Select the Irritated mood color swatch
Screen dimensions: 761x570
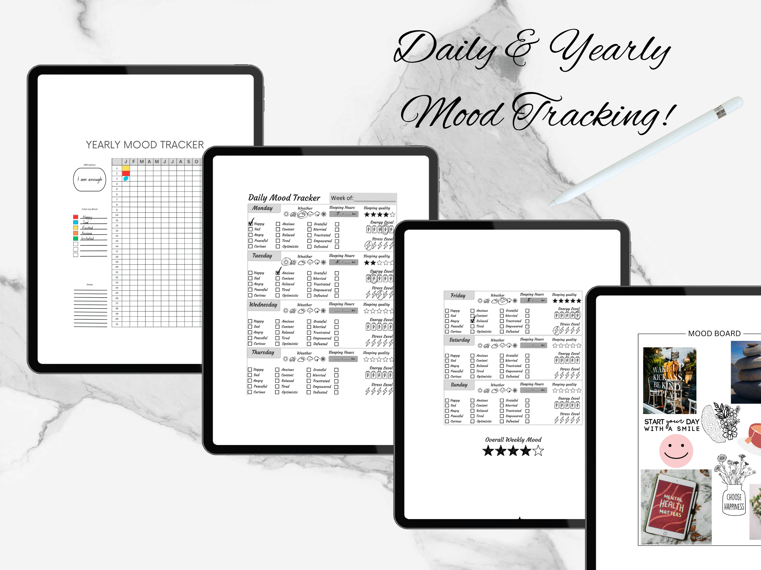pos(76,238)
